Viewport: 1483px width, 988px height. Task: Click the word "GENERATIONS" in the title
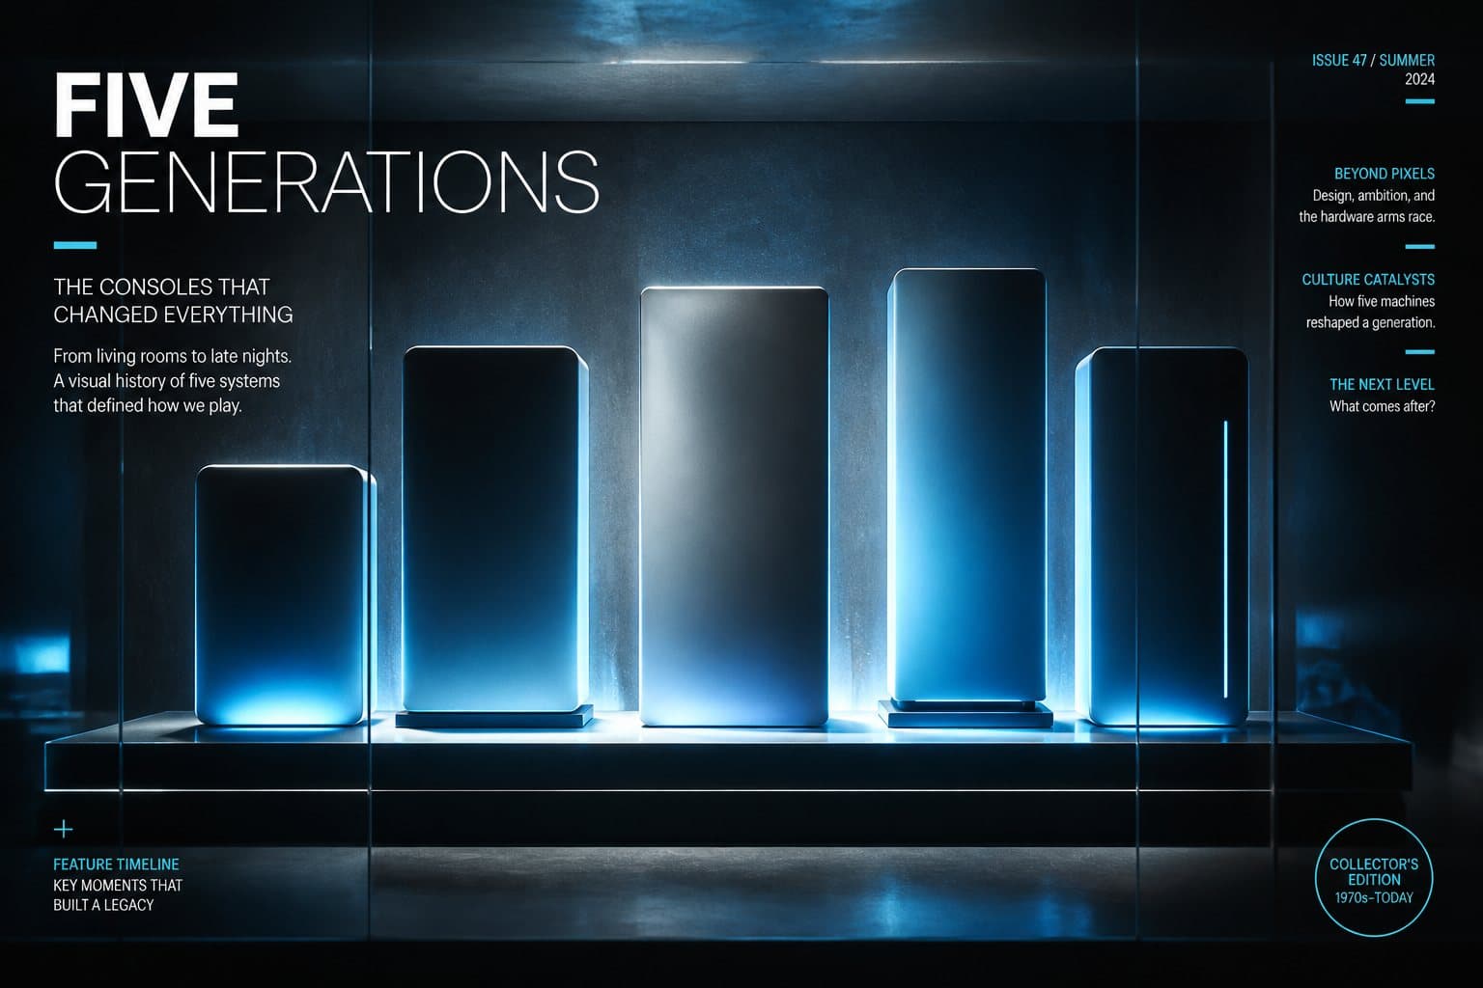click(326, 180)
